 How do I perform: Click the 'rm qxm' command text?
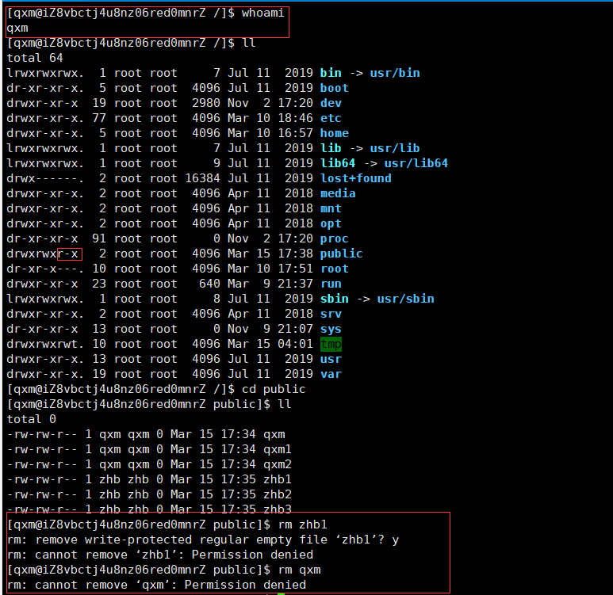[x=299, y=570]
